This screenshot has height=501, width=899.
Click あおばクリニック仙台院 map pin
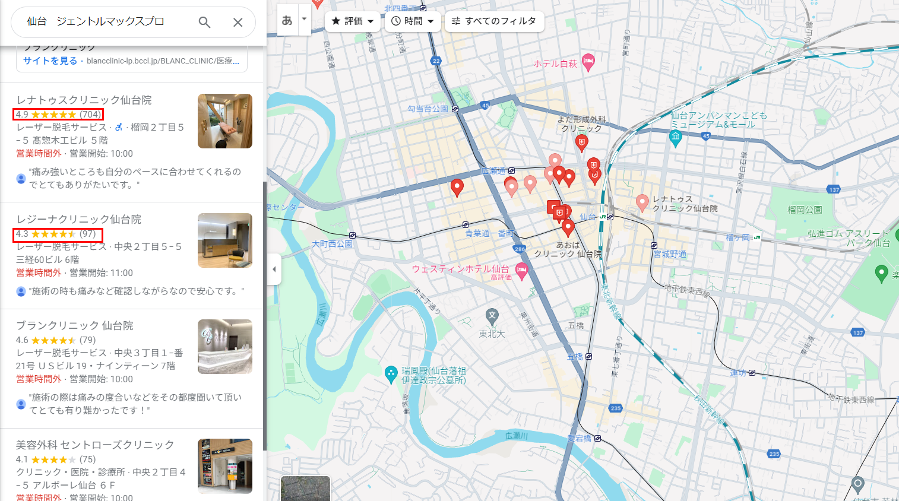568,227
